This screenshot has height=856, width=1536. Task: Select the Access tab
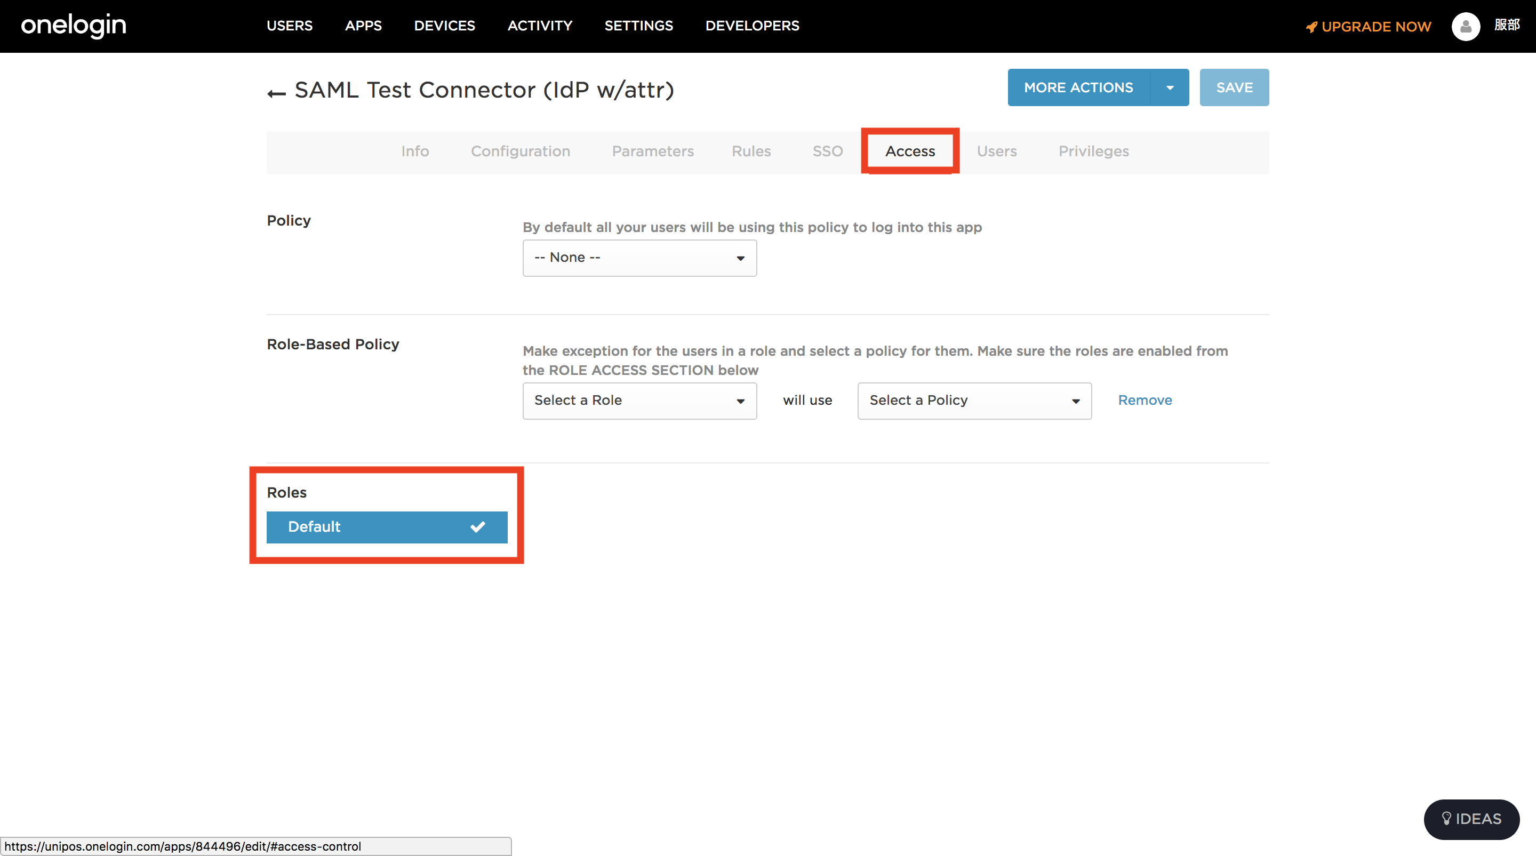tap(910, 151)
